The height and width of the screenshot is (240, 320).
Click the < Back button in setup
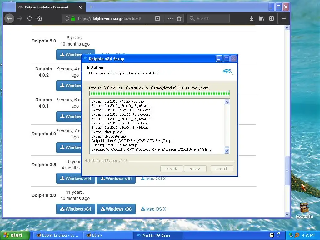[172, 169]
